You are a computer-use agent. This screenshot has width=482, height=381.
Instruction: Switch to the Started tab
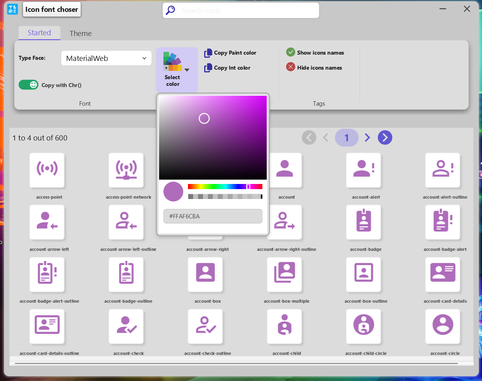[39, 33]
